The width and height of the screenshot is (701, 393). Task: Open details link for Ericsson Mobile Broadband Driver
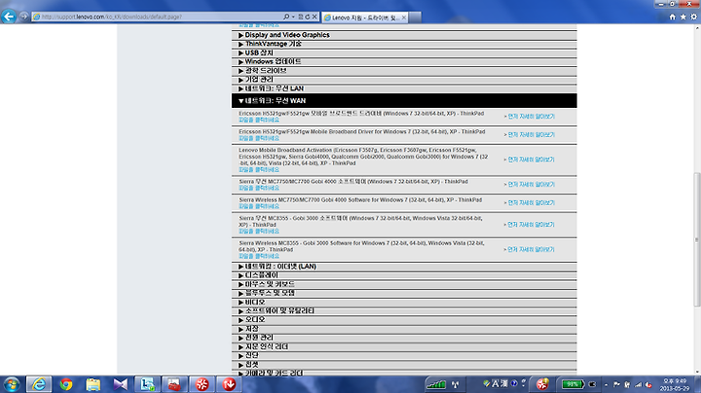[531, 135]
